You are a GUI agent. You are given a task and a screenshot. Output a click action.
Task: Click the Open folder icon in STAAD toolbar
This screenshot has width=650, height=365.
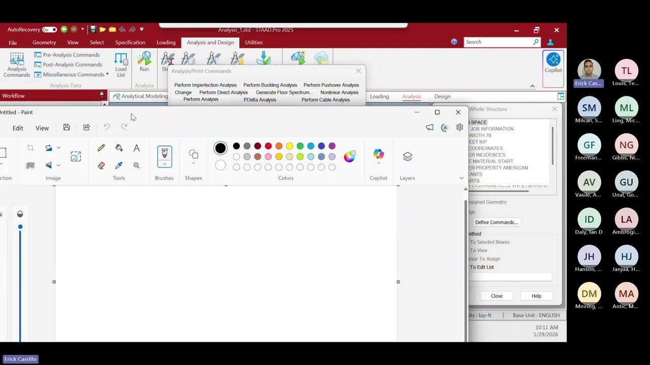[x=103, y=29]
